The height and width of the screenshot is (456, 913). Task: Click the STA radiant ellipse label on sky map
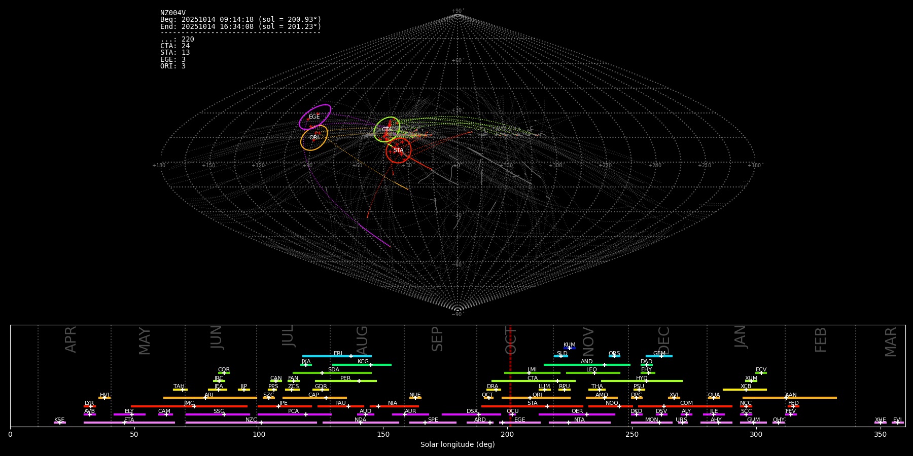click(398, 150)
